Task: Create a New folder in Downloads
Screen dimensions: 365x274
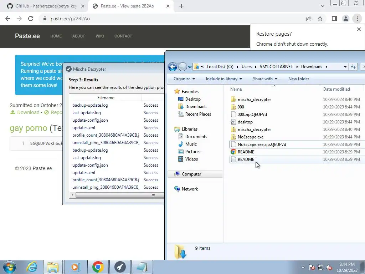Action: click(299, 79)
